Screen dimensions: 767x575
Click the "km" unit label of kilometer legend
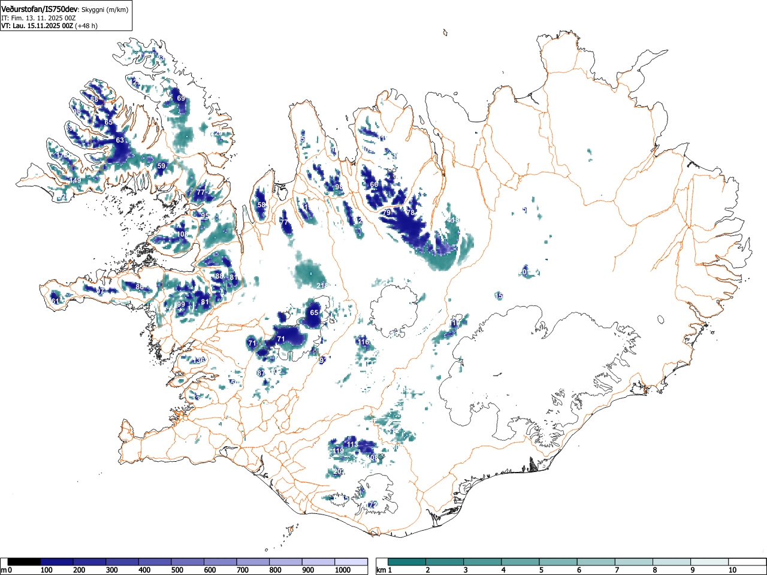pos(381,570)
